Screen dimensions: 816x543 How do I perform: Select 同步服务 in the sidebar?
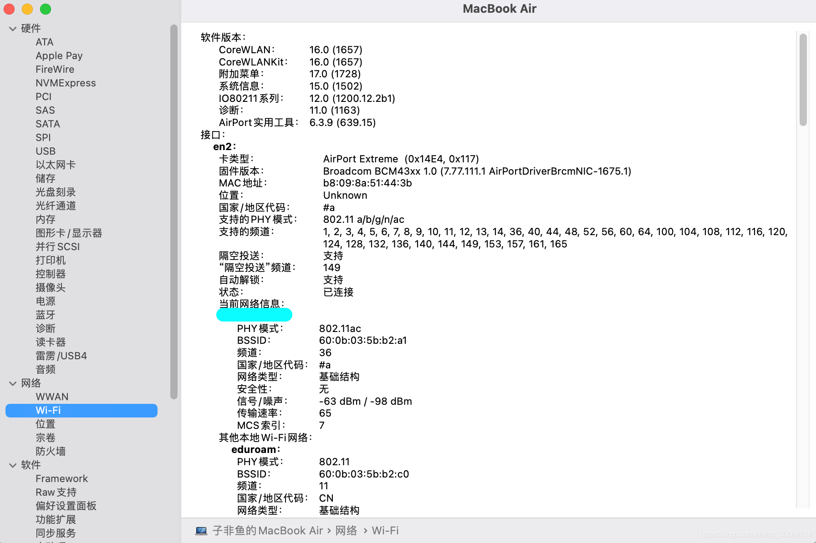56,533
